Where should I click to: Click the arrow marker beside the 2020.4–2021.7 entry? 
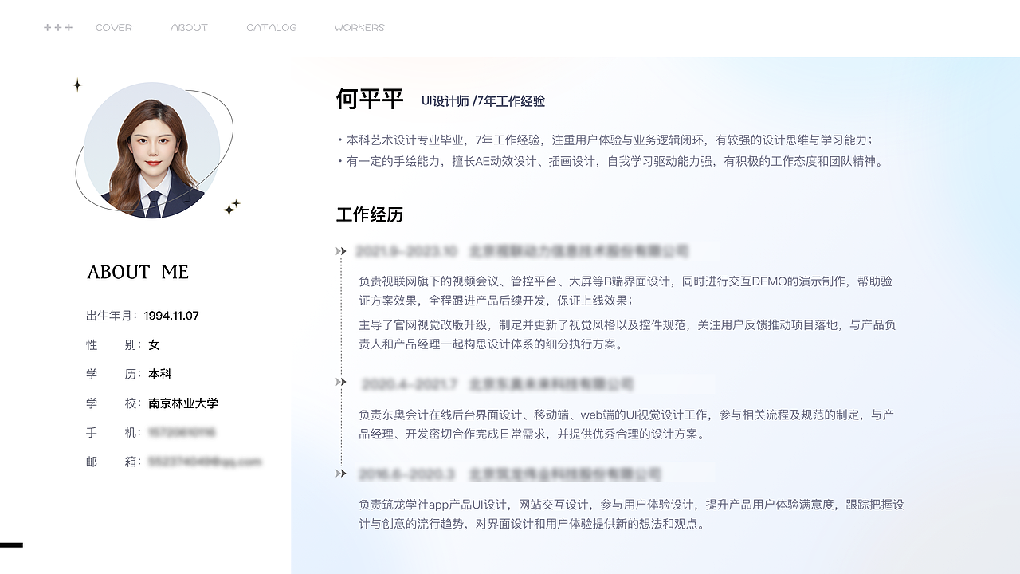click(x=341, y=382)
